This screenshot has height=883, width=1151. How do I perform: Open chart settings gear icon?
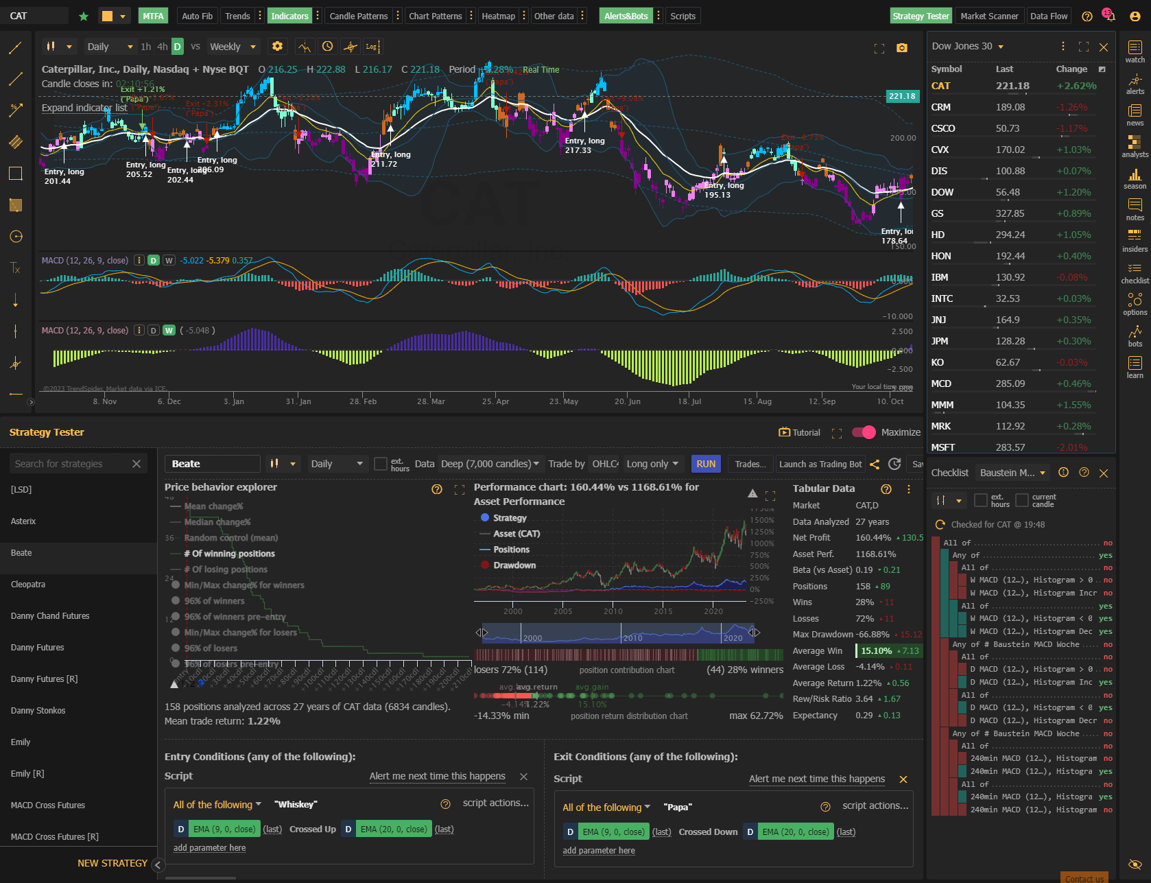[x=277, y=46]
